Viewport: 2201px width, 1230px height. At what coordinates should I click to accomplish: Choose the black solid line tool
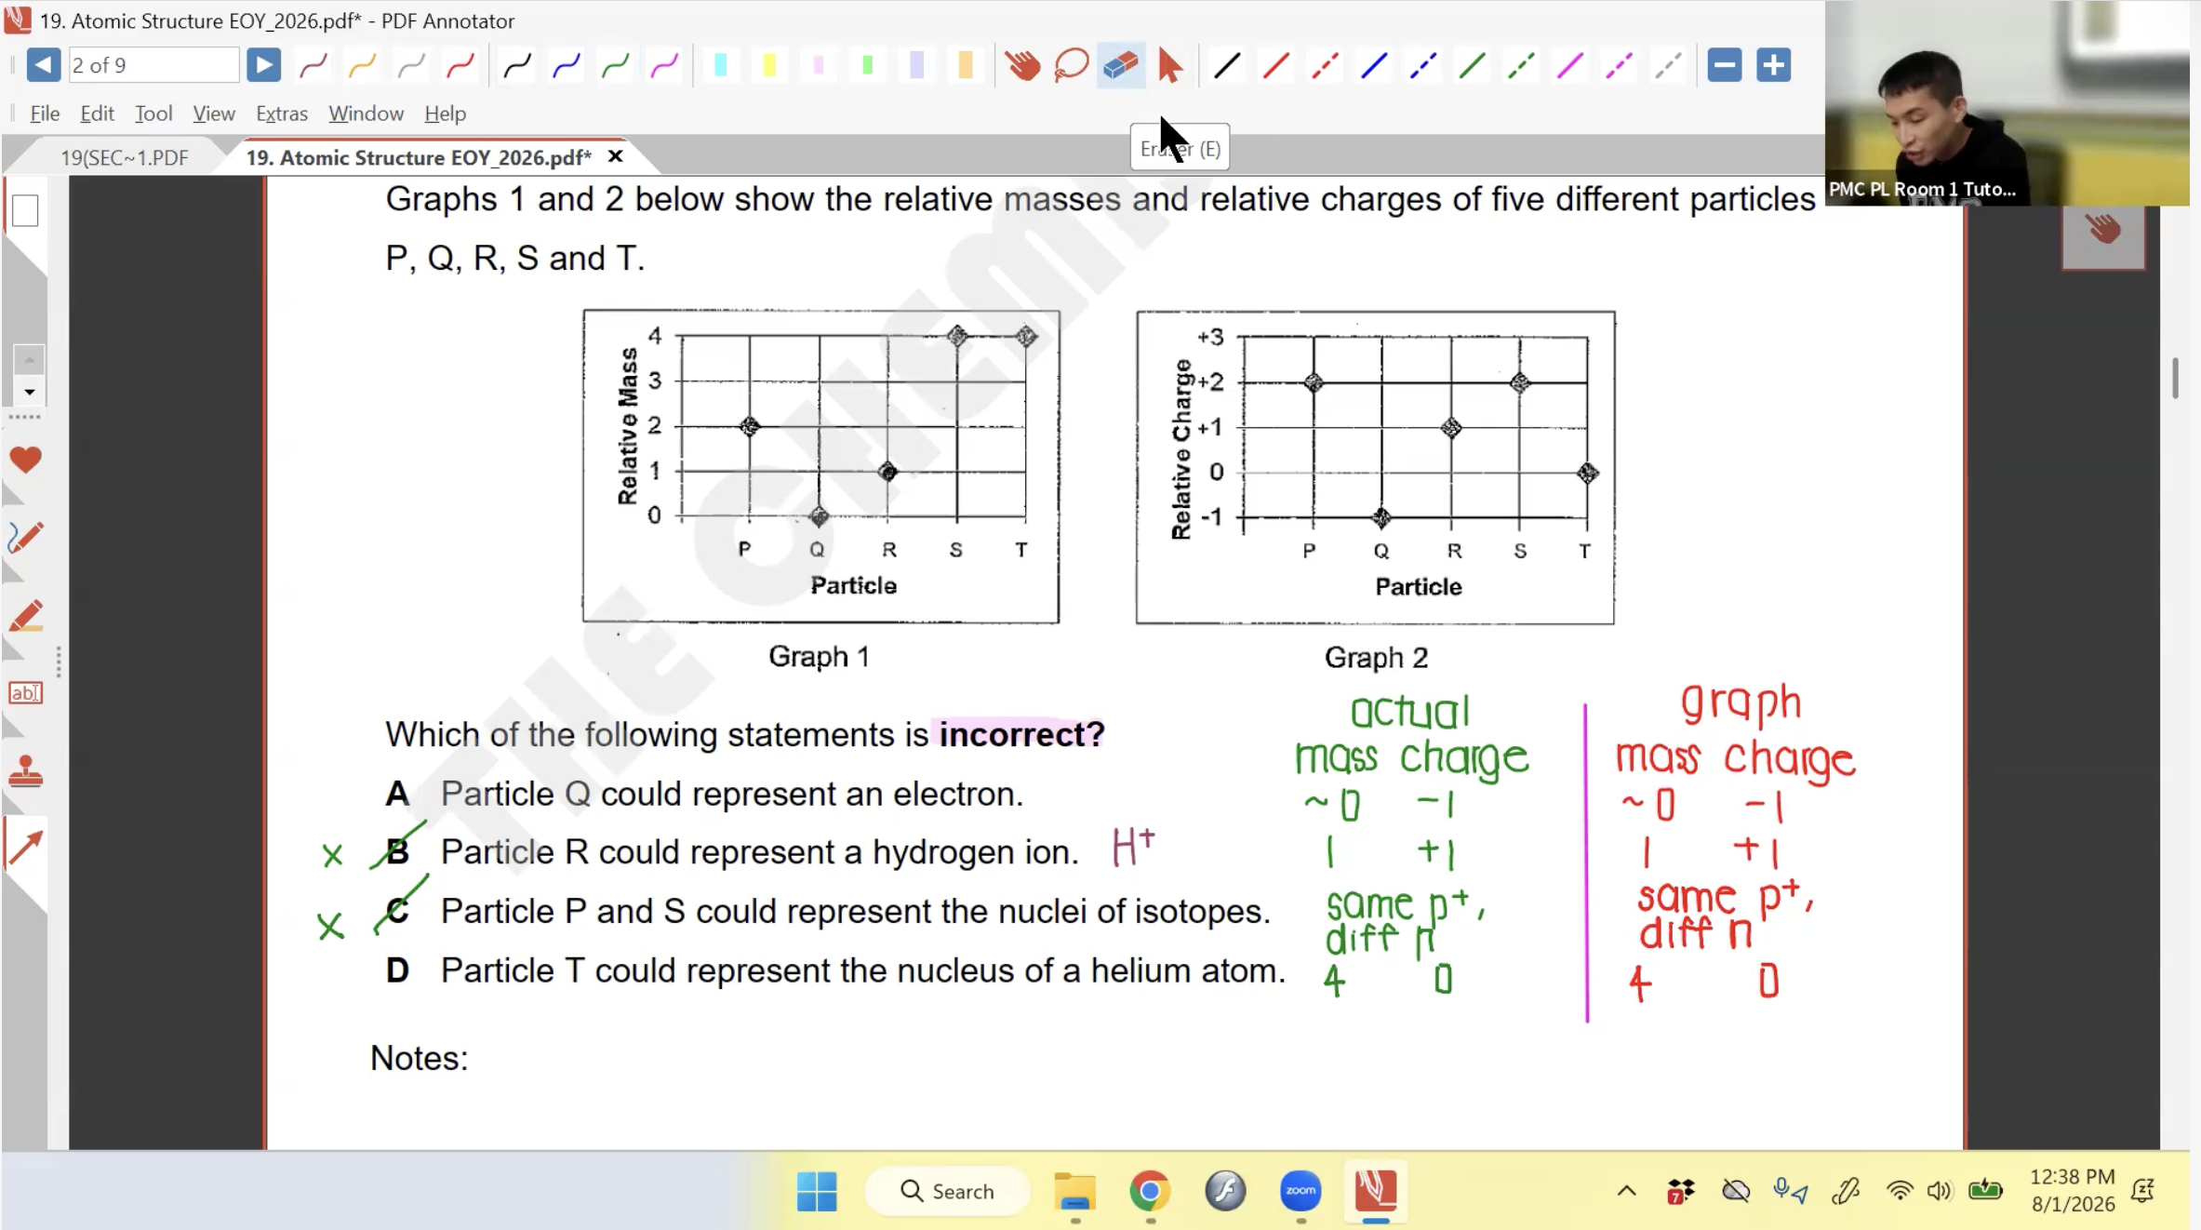[1227, 65]
